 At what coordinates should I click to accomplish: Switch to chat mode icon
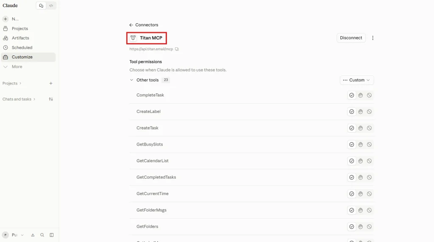41,5
